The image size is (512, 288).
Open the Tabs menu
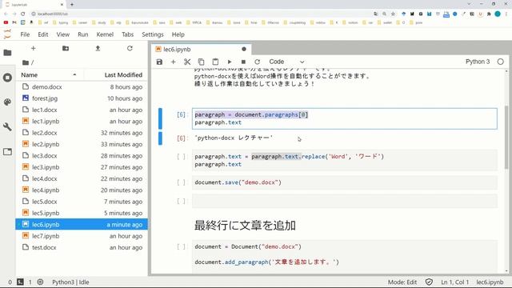[128, 34]
